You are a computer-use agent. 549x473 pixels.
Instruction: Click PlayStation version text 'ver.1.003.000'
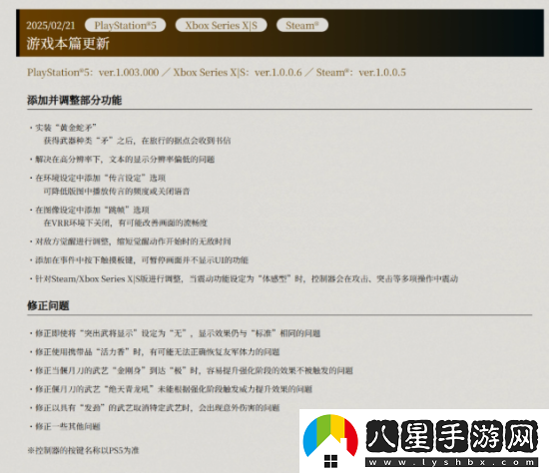[x=129, y=73]
